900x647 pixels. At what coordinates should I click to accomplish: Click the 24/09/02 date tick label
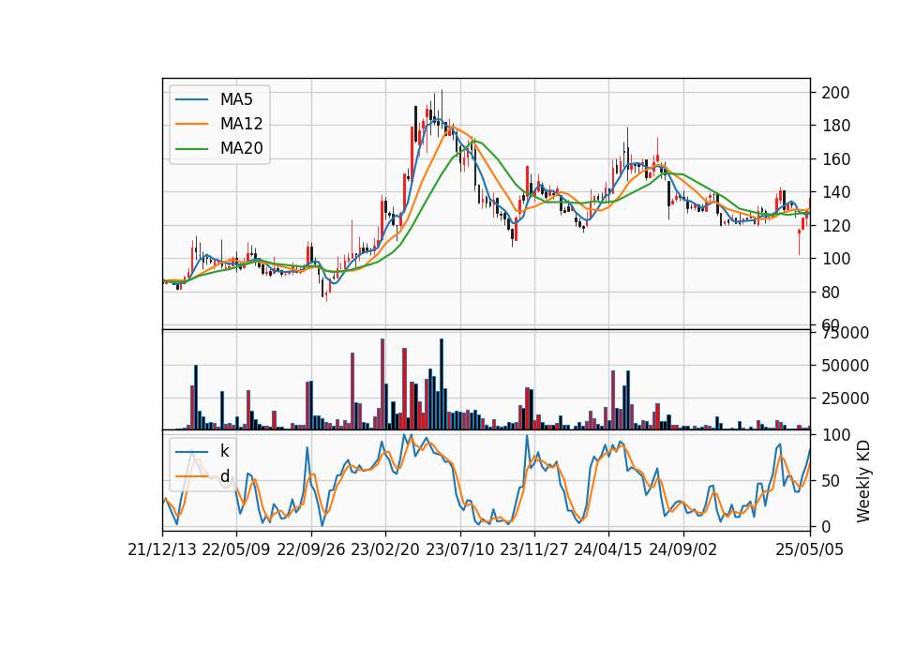(x=683, y=549)
